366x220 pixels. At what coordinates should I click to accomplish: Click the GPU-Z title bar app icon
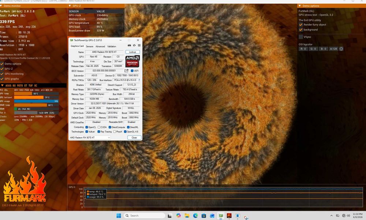(71, 40)
